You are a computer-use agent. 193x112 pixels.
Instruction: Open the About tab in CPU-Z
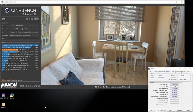(188, 72)
